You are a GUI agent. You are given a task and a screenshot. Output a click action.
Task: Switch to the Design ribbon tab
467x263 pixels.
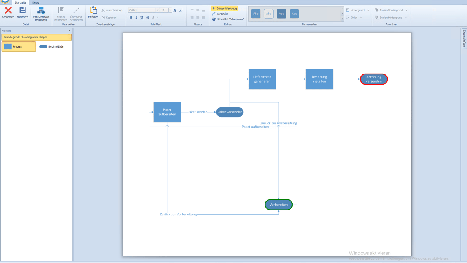click(36, 2)
